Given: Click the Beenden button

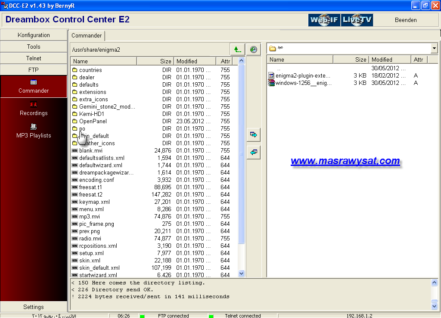Looking at the screenshot, I should tap(406, 20).
